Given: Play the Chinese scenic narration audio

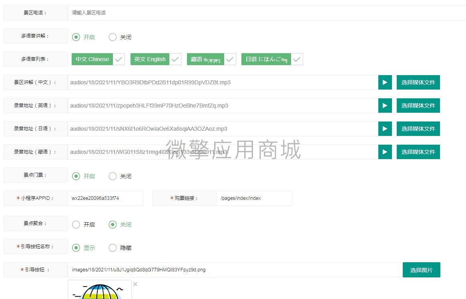Looking at the screenshot, I should point(385,82).
